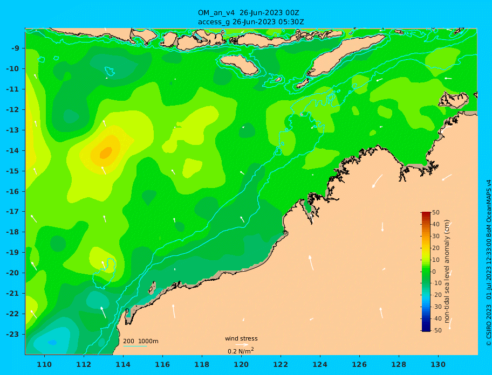Click latitude axis label "-18"

12,232
